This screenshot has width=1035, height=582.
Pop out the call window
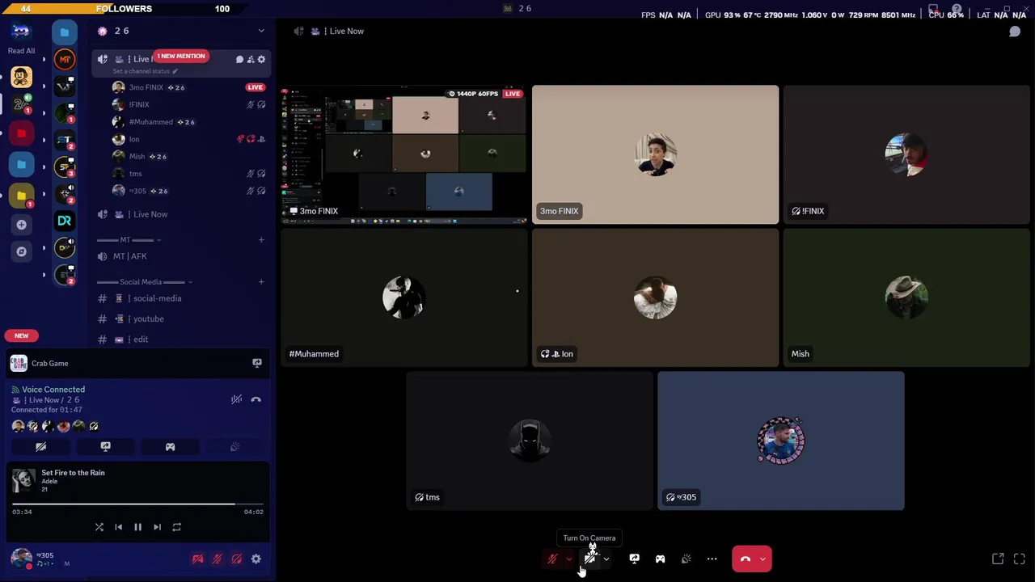point(998,559)
